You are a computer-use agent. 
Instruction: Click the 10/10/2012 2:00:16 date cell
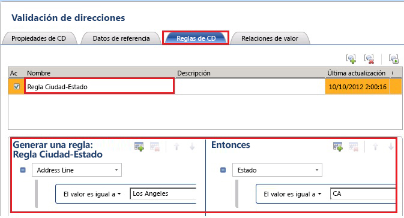point(357,87)
